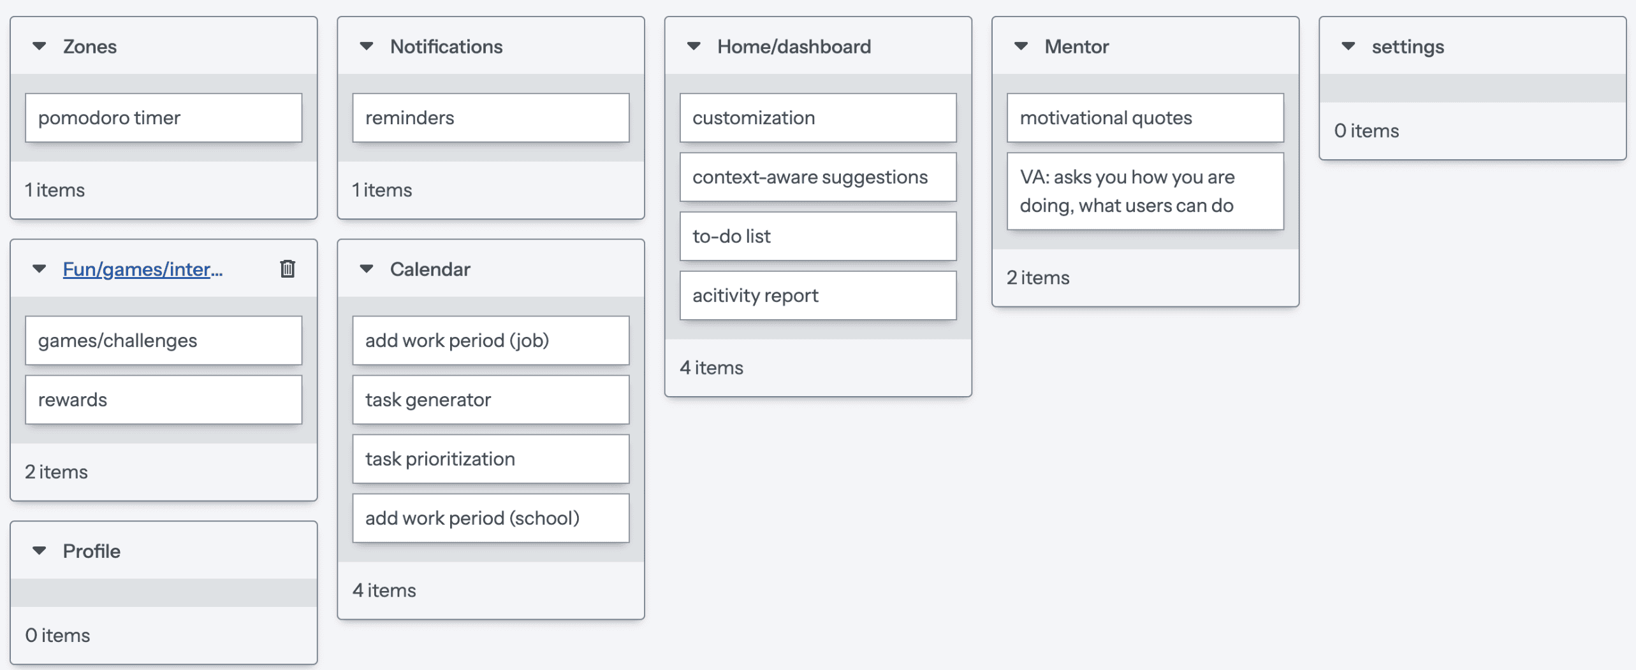The image size is (1636, 670).
Task: Select the task prioritization card
Action: tap(491, 459)
